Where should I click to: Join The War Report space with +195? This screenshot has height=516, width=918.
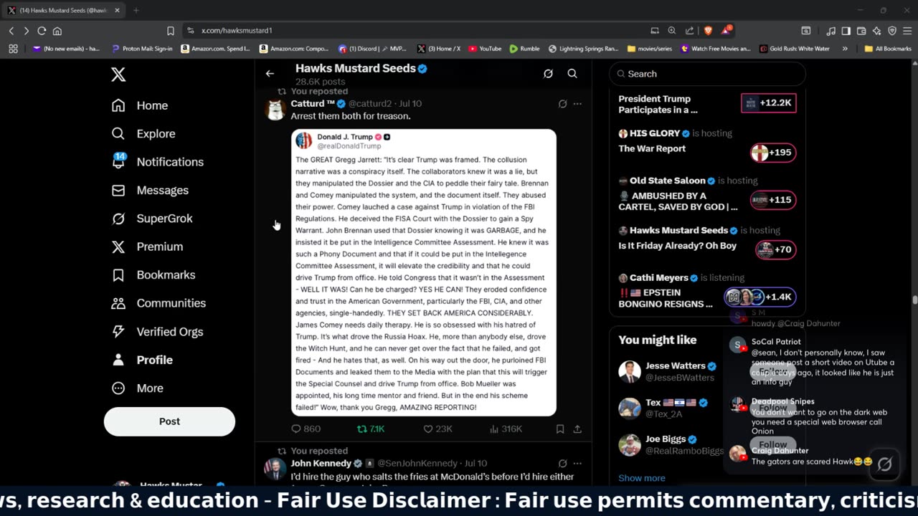coord(773,153)
